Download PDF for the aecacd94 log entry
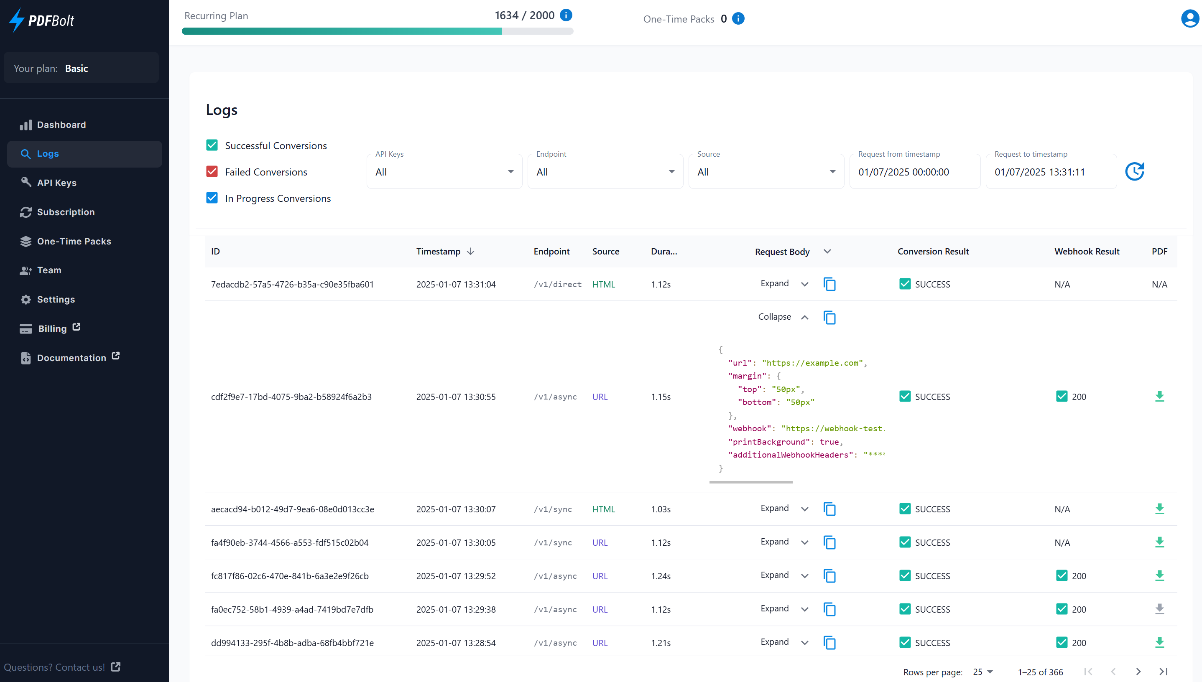 (x=1159, y=509)
